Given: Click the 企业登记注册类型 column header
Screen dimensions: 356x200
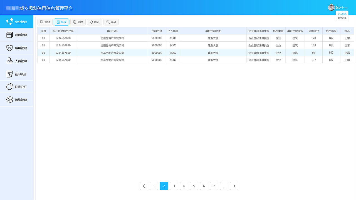Looking at the screenshot, I should click(259, 31).
